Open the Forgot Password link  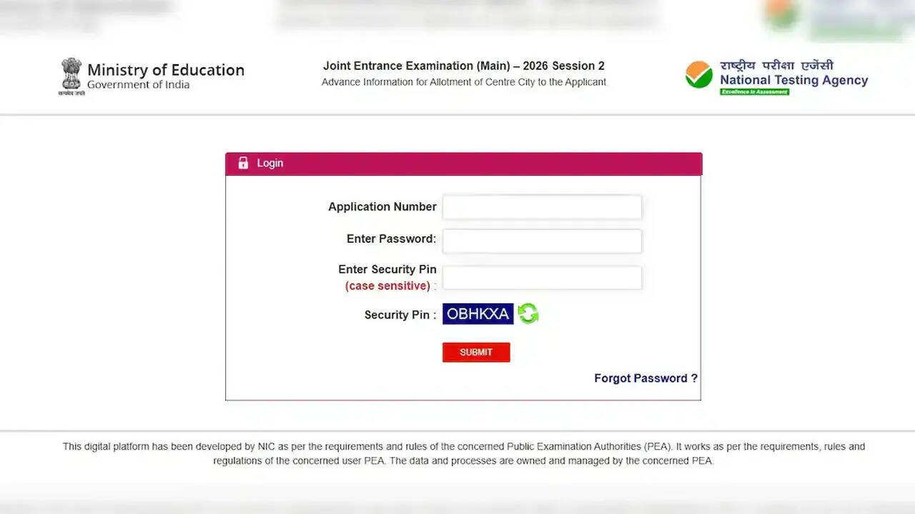(646, 378)
